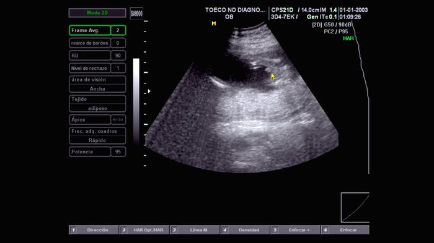Click the Nivel de rechazo value 1

click(118, 68)
